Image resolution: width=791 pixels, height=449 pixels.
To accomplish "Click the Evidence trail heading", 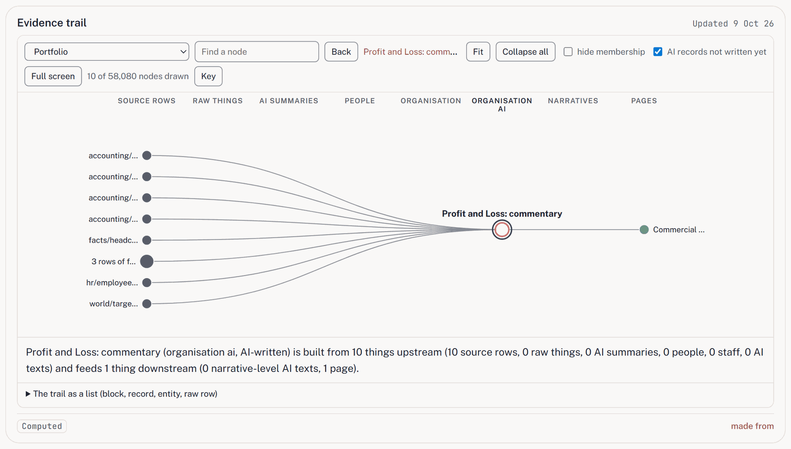I will pyautogui.click(x=52, y=23).
